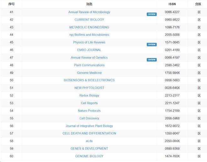Open the Annual Review of Microbiology link
The image size is (207, 162).
[x=89, y=12]
